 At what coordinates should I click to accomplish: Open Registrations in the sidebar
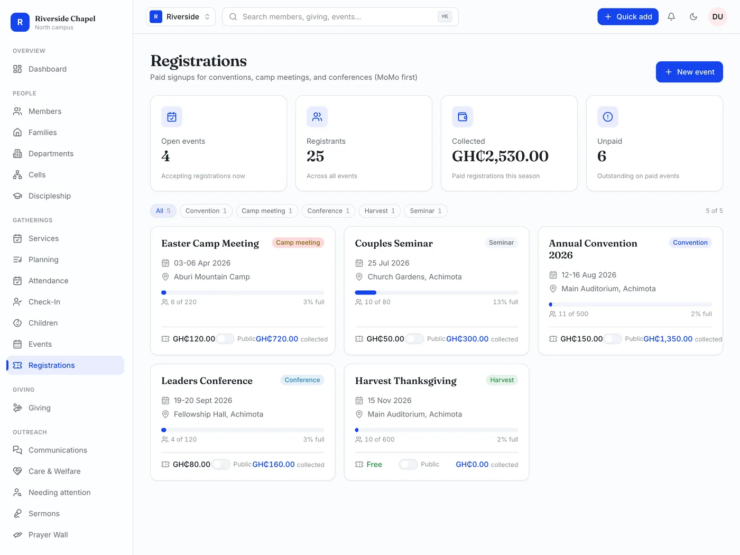[x=65, y=365]
